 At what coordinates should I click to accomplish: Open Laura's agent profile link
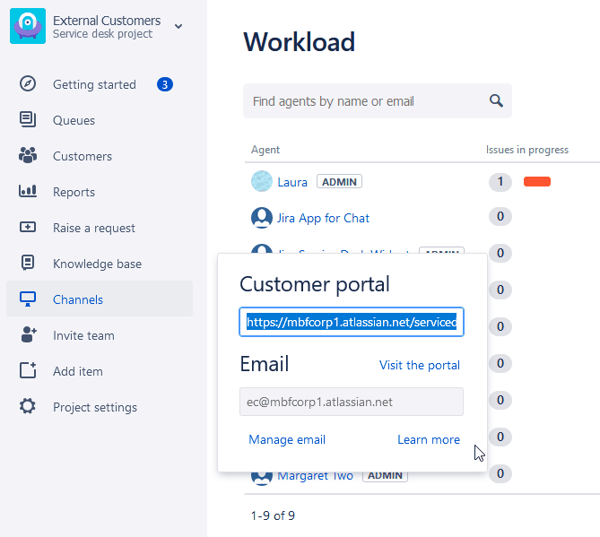[292, 182]
